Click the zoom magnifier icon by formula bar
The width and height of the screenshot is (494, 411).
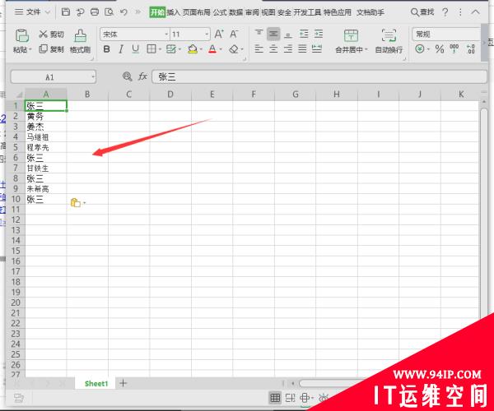point(128,76)
